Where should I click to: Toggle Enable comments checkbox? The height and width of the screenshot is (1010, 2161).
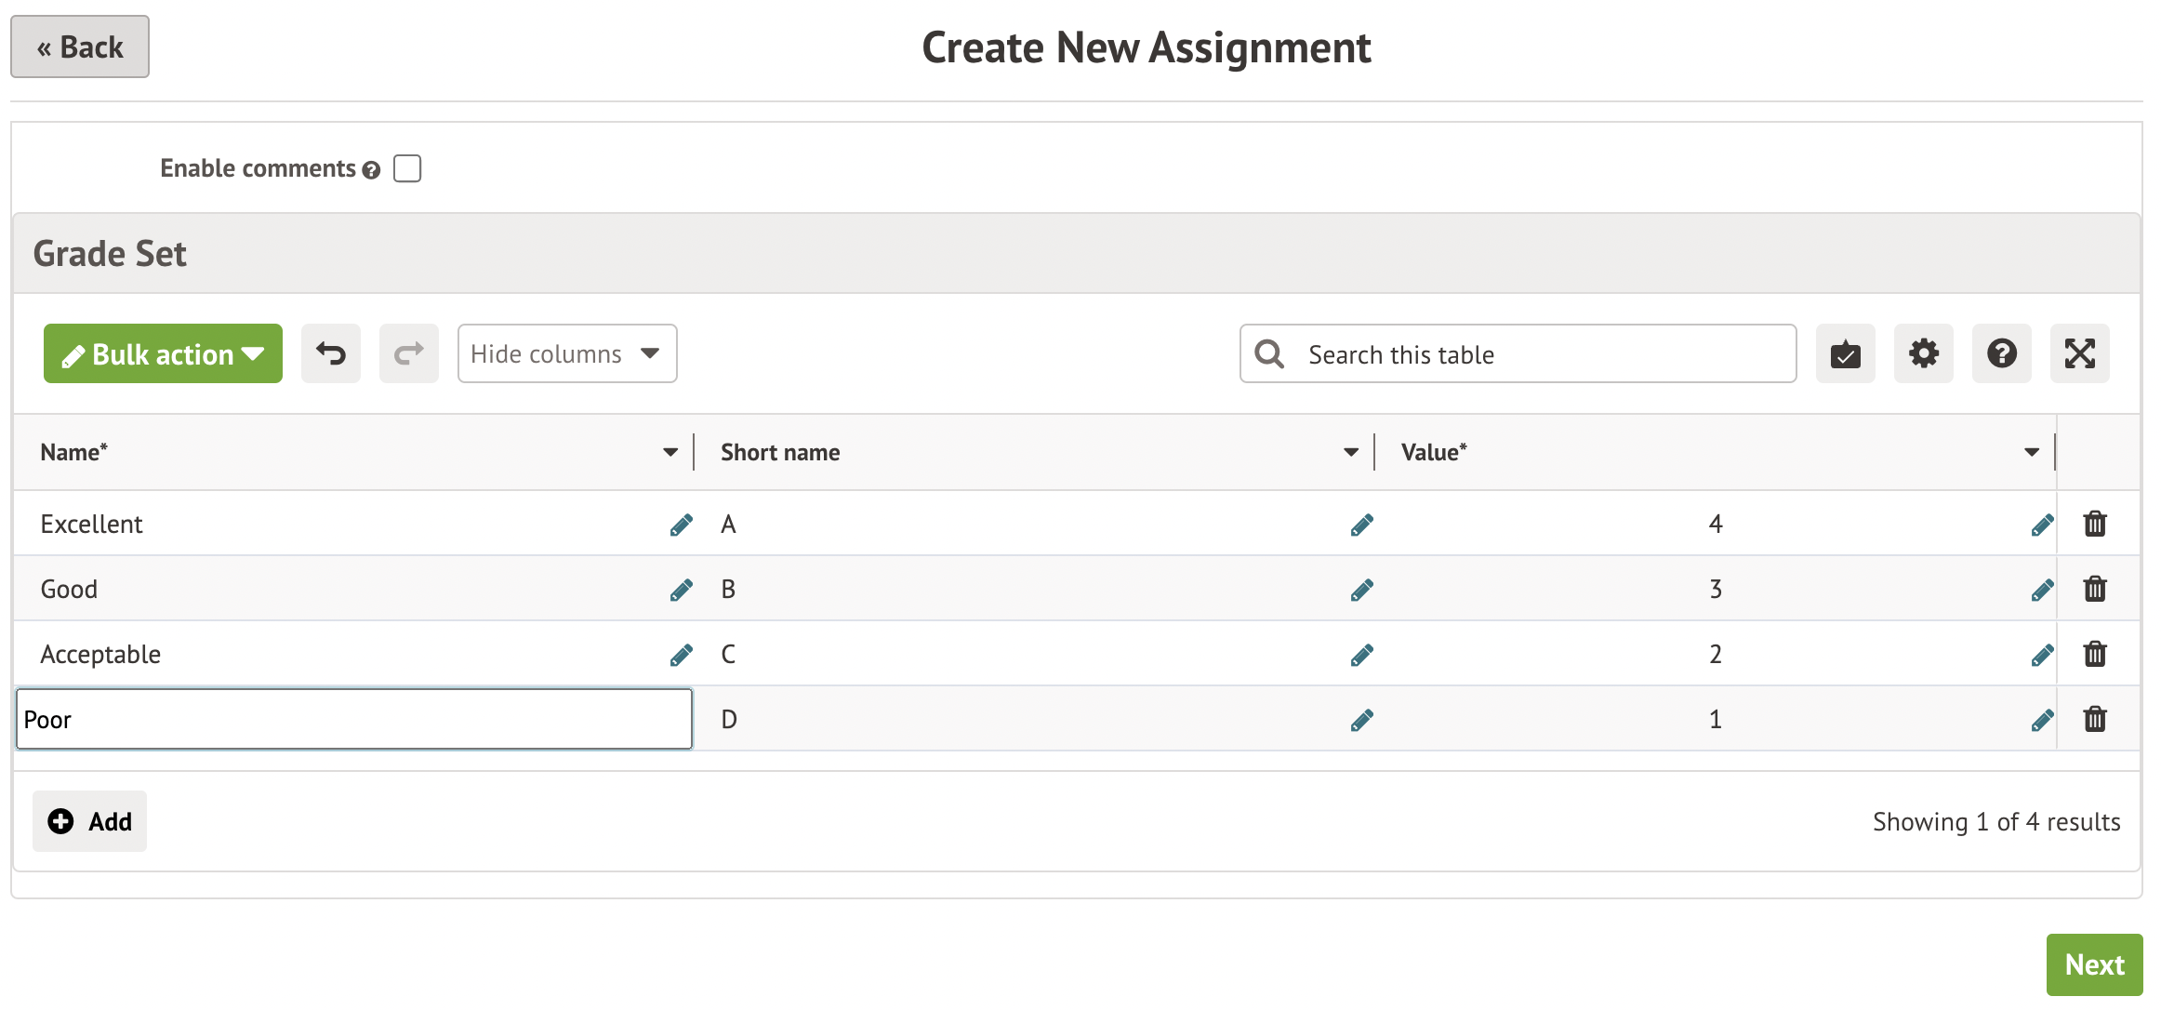tap(407, 168)
